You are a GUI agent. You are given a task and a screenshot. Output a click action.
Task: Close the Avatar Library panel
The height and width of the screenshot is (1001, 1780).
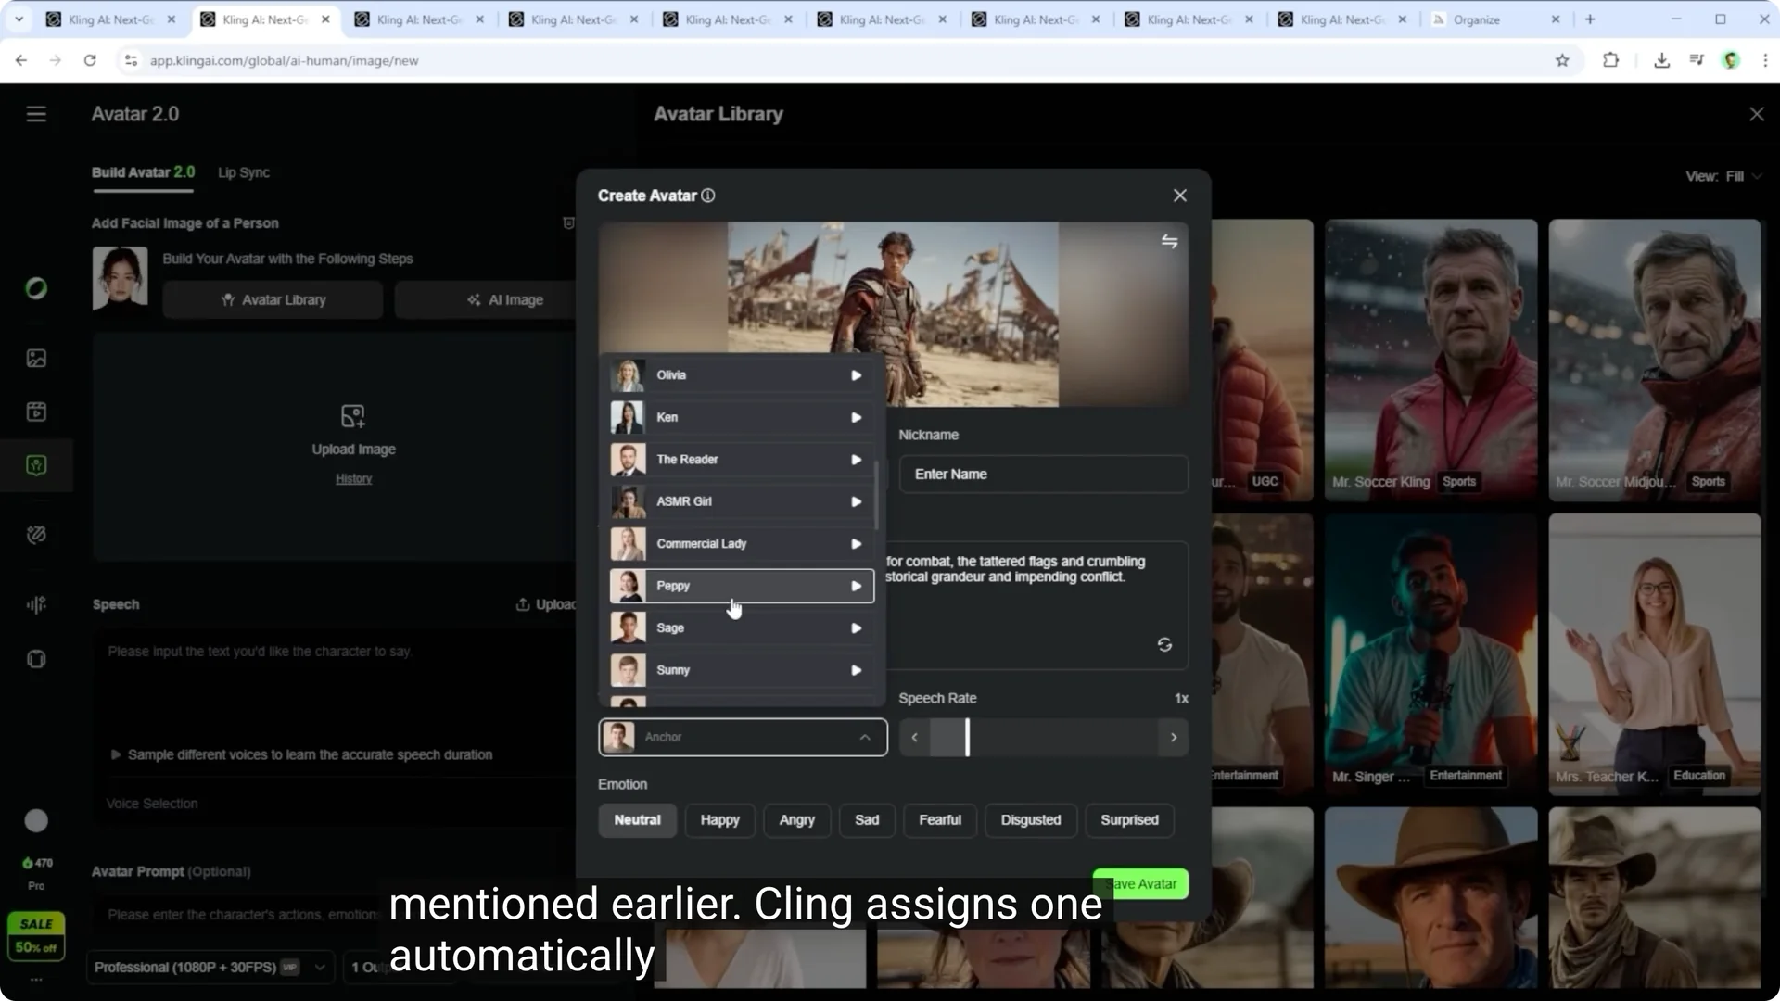pos(1756,114)
